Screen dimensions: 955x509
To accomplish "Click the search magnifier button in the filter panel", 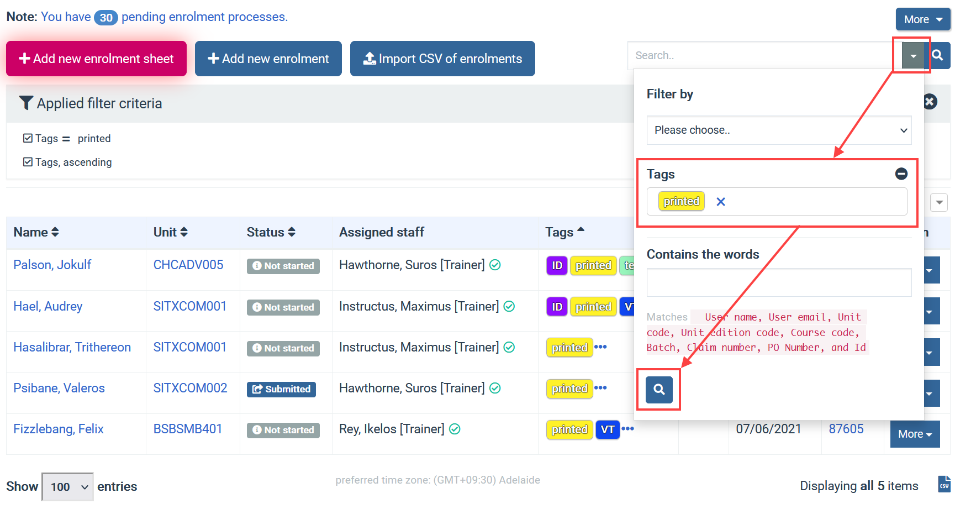I will coord(658,389).
